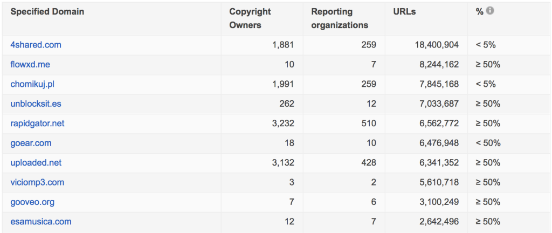Click the Reporting organizations column header
This screenshot has width=552, height=233.
click(x=340, y=18)
